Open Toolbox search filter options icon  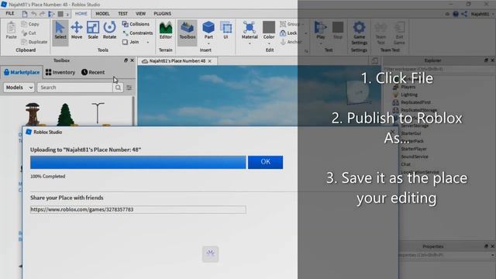pos(129,88)
